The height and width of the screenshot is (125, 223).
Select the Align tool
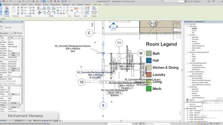point(39,8)
